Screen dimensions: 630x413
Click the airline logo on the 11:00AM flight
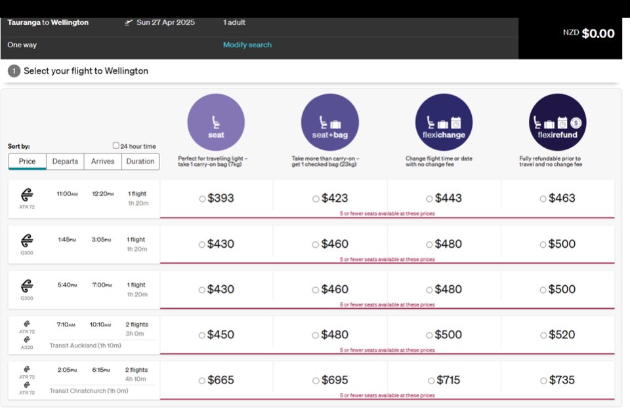click(27, 195)
